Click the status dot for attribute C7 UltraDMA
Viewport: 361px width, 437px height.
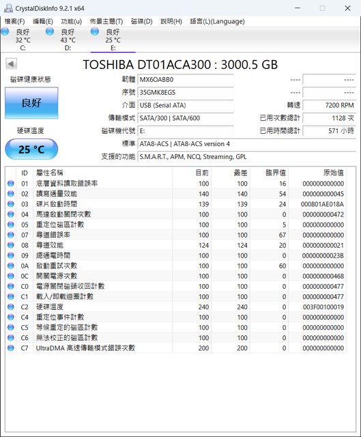pyautogui.click(x=11, y=348)
